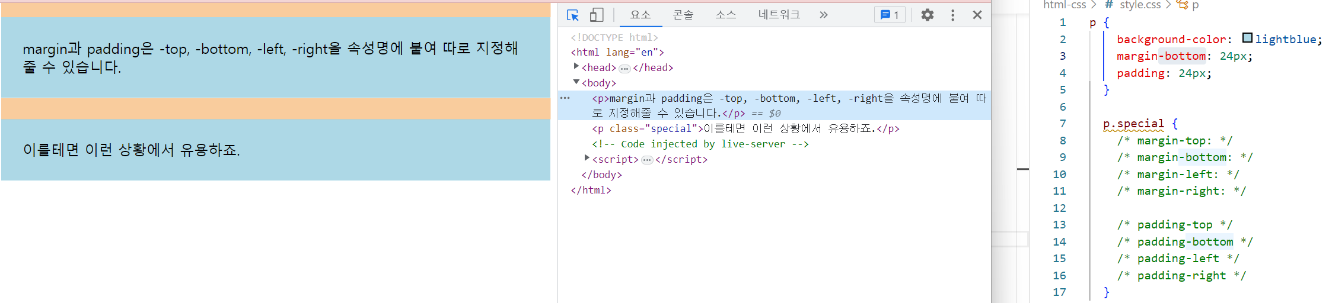Click the padding-right comment line
The image size is (1332, 303).
click(x=1181, y=275)
